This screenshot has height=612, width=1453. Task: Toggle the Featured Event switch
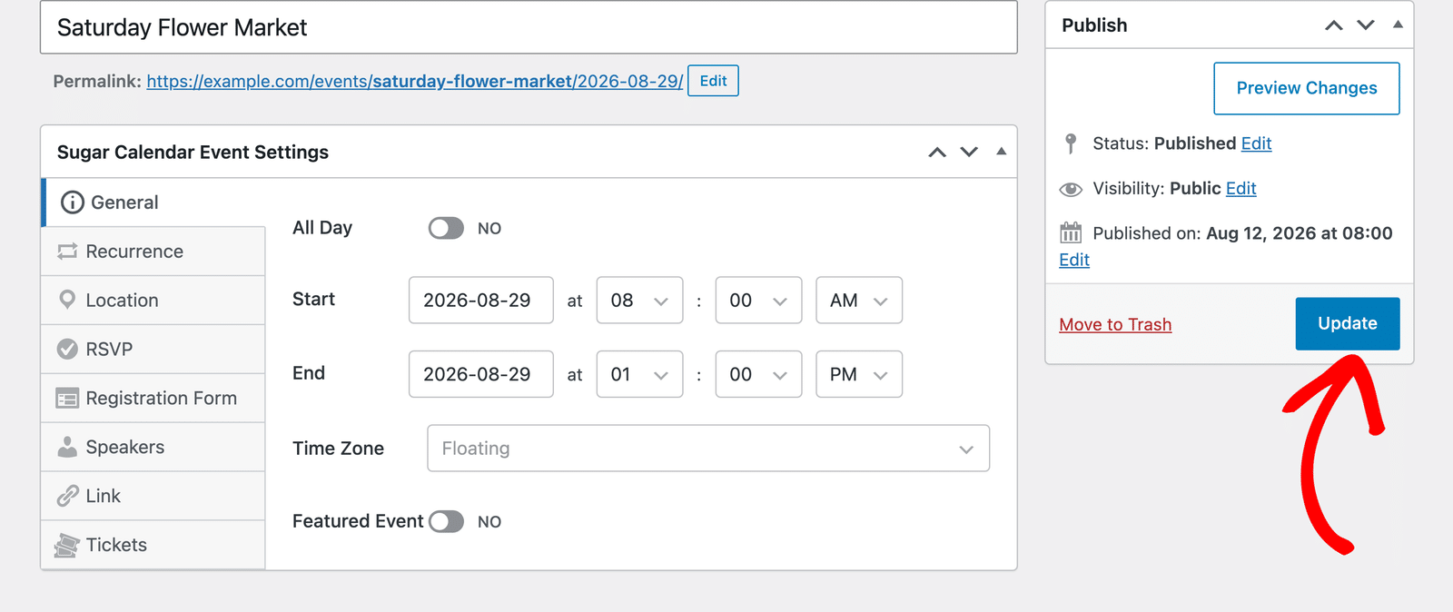(x=446, y=521)
